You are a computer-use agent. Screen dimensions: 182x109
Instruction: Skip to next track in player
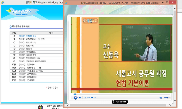pos(95,98)
